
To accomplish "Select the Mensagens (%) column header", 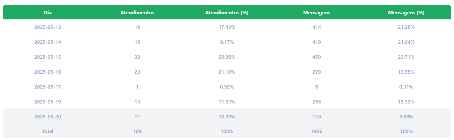I will pyautogui.click(x=406, y=13).
